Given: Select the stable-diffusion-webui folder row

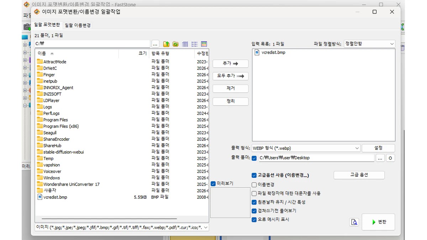Looking at the screenshot, I should pos(122,152).
